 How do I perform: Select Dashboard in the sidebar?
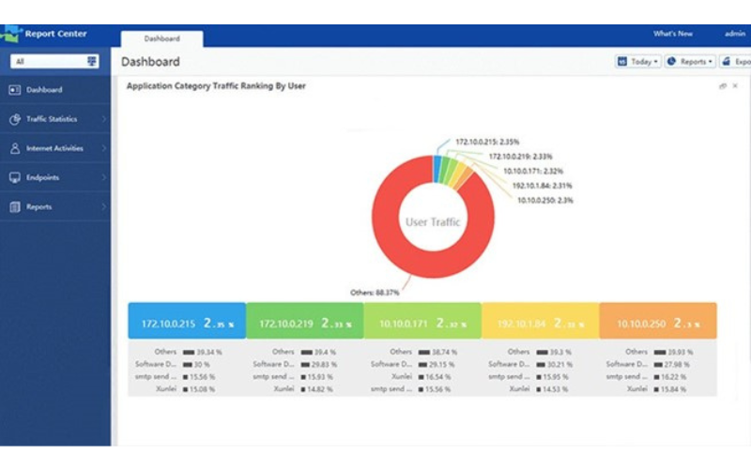click(x=55, y=89)
